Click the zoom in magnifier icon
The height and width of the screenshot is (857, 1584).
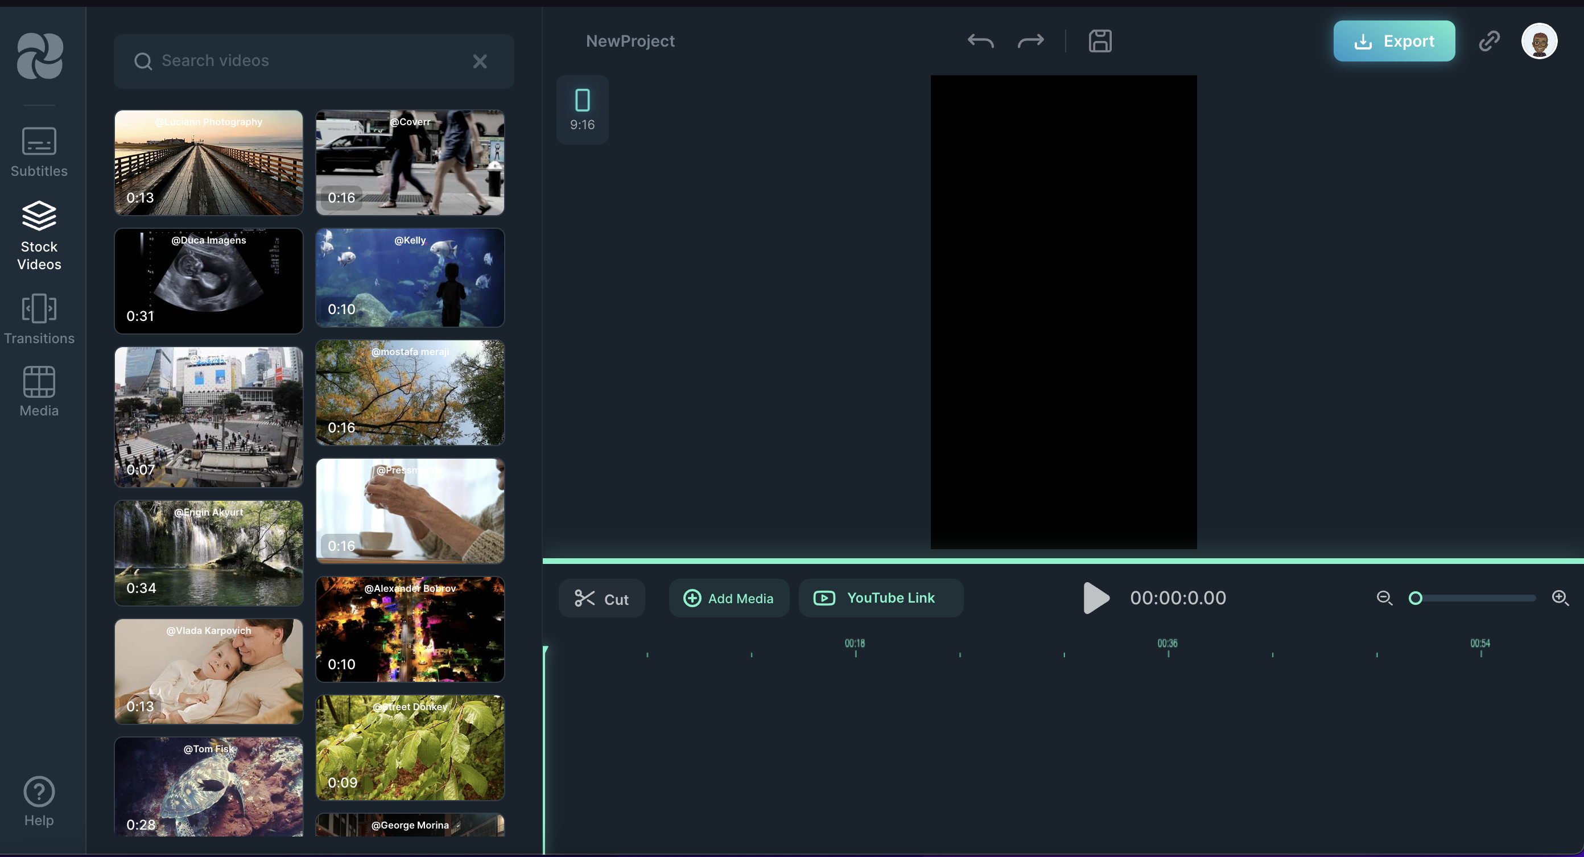(x=1560, y=598)
